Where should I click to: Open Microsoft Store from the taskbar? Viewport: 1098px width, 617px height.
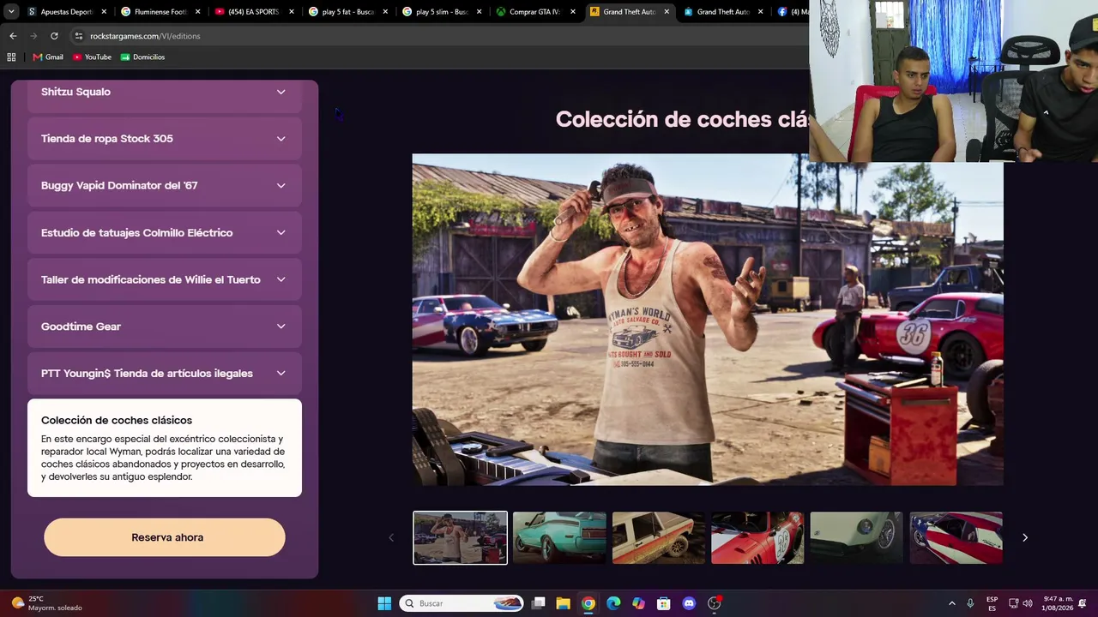click(x=663, y=603)
